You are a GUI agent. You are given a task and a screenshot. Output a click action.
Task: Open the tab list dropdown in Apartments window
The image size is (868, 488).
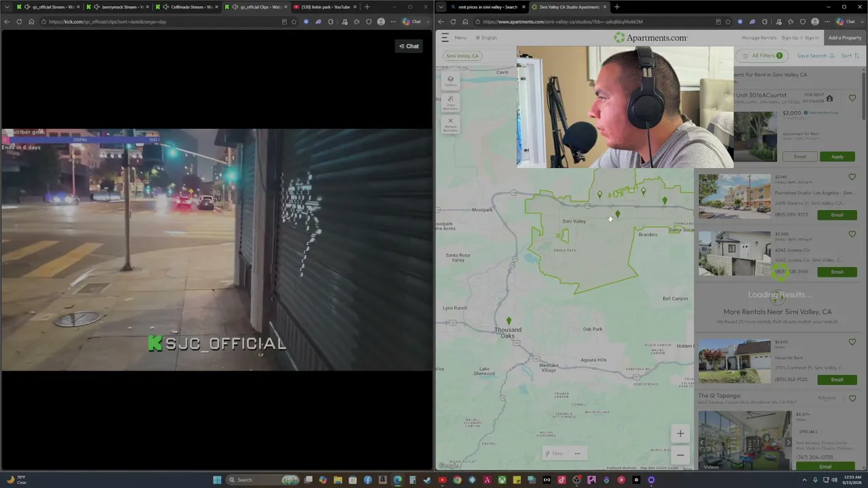click(x=441, y=7)
